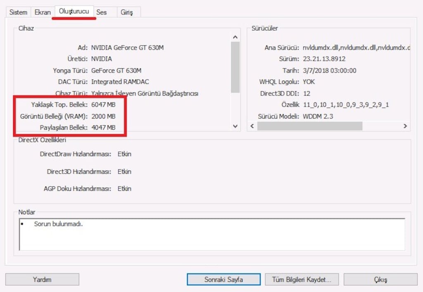Click Cihaz panel scroll up arrow

[235, 37]
